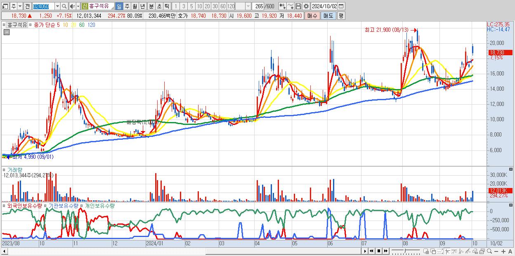Image resolution: width=515 pixels, height=256 pixels.
Task: Click the 외국인보유수량 indicator label
Action: (25, 205)
